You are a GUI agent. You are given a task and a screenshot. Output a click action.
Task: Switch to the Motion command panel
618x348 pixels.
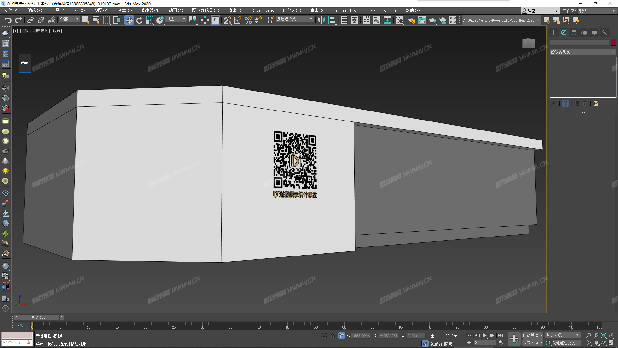coord(584,33)
